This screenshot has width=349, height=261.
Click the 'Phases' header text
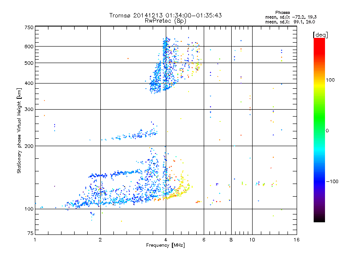click(282, 13)
